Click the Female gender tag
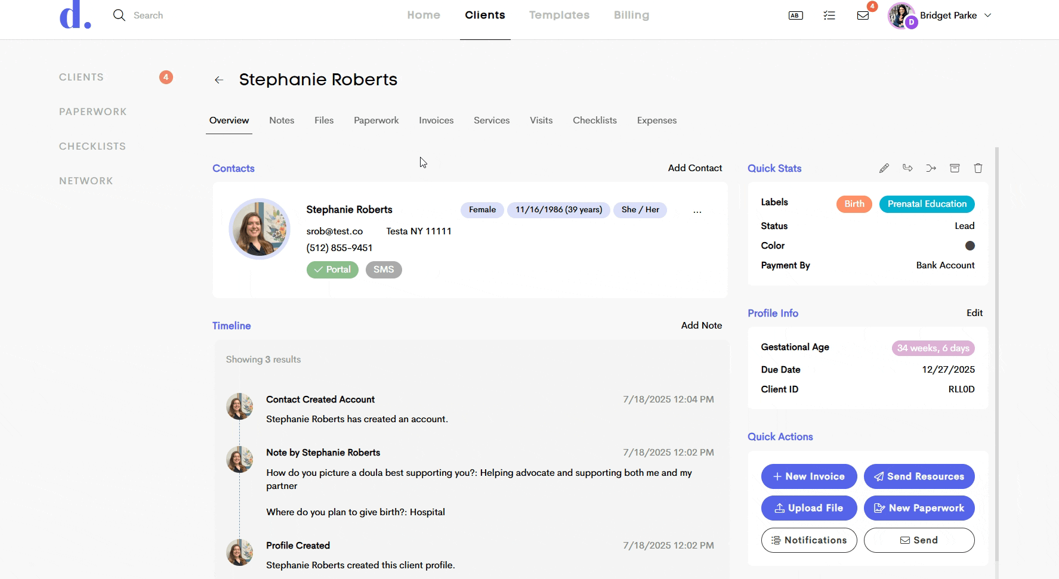The height and width of the screenshot is (579, 1059). [482, 210]
